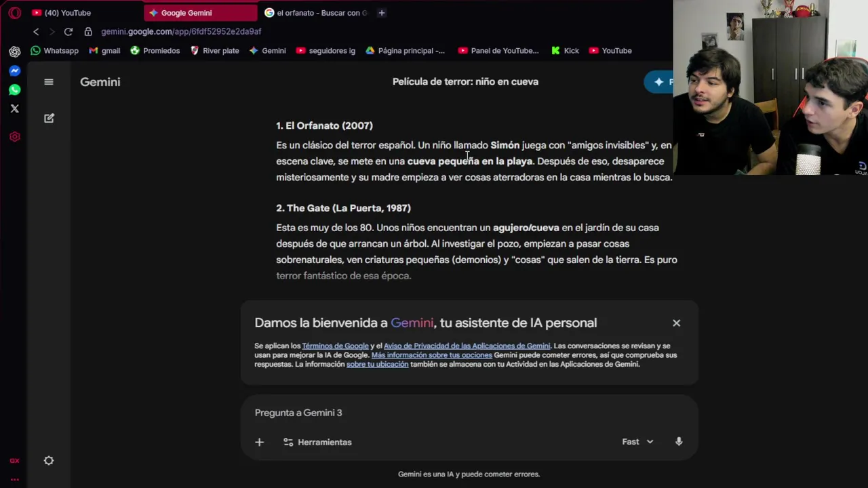This screenshot has width=868, height=488.
Task: Open Whatsapp bookmark
Action: coord(55,51)
